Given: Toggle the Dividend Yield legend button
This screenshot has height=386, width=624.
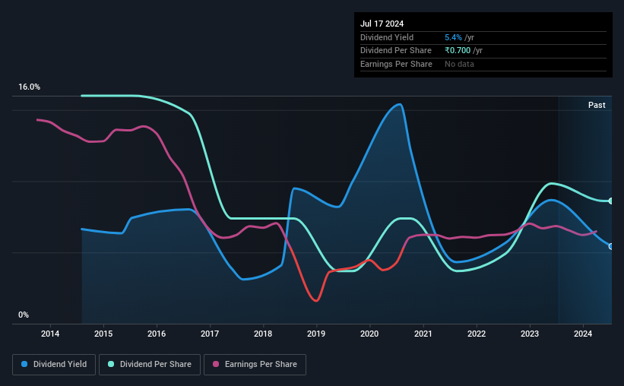Looking at the screenshot, I should [x=54, y=365].
